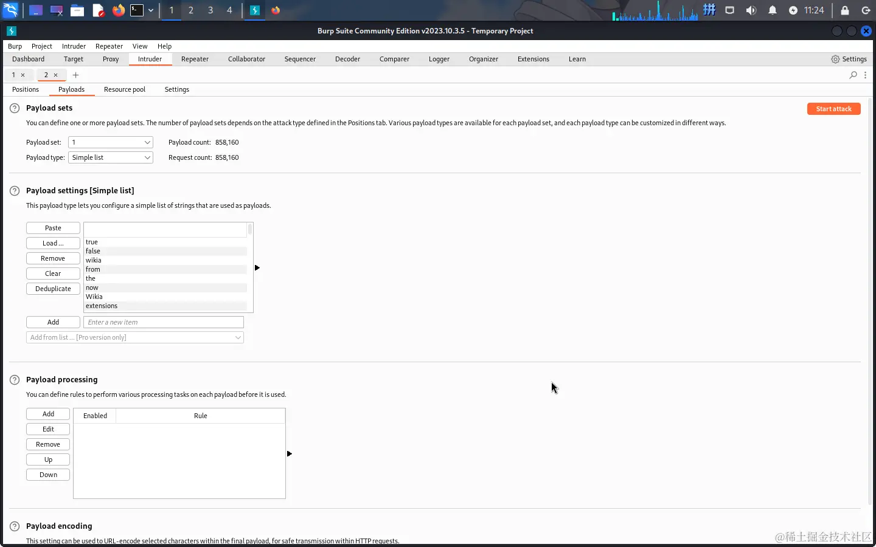This screenshot has height=547, width=876.
Task: Open the volume control in the system tray
Action: pos(751,10)
